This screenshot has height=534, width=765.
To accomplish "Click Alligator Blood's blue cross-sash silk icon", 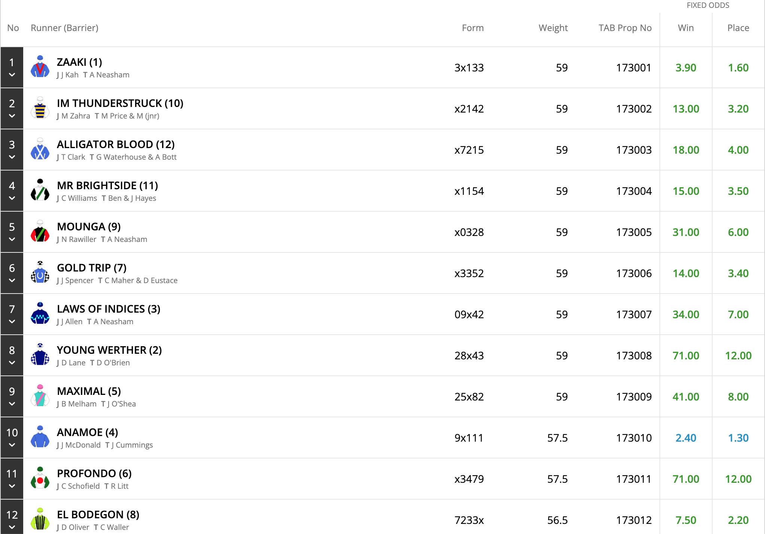I will click(x=40, y=150).
